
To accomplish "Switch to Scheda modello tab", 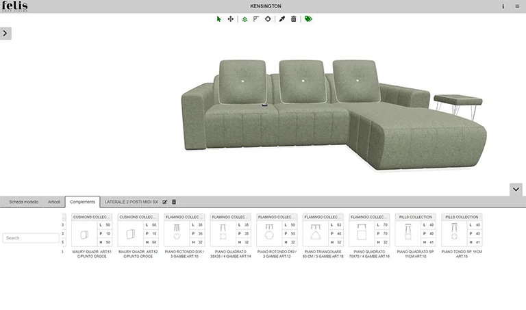I will (x=23, y=202).
